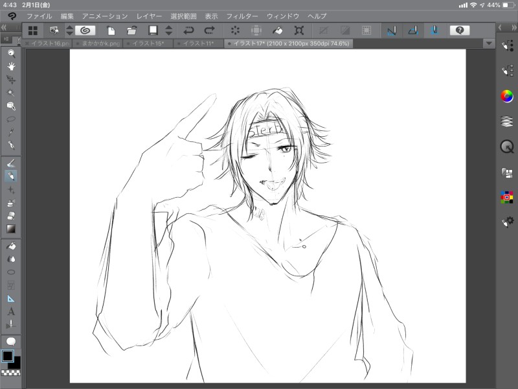Toggle snap to ruler
Viewport: 518px width, 389px height.
(x=392, y=30)
